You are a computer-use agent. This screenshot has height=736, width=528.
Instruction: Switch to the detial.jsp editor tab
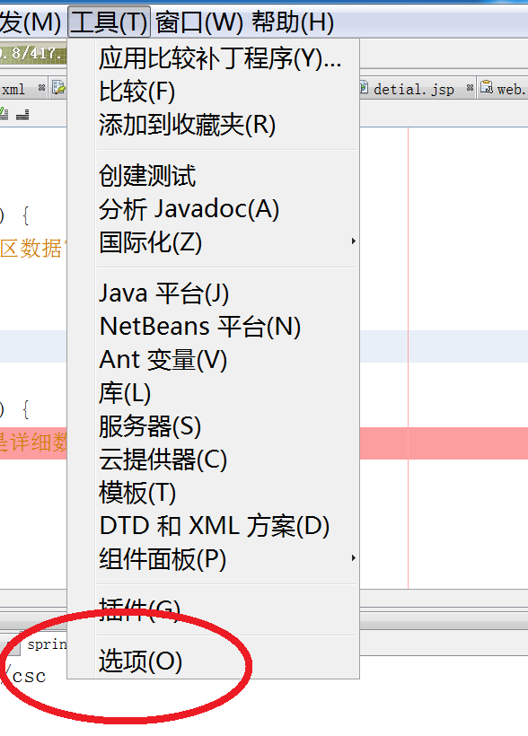[413, 89]
